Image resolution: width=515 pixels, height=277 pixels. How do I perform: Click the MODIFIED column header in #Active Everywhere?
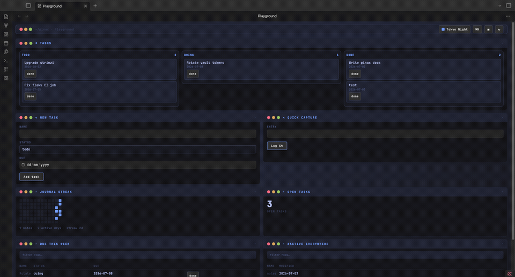coord(286,266)
